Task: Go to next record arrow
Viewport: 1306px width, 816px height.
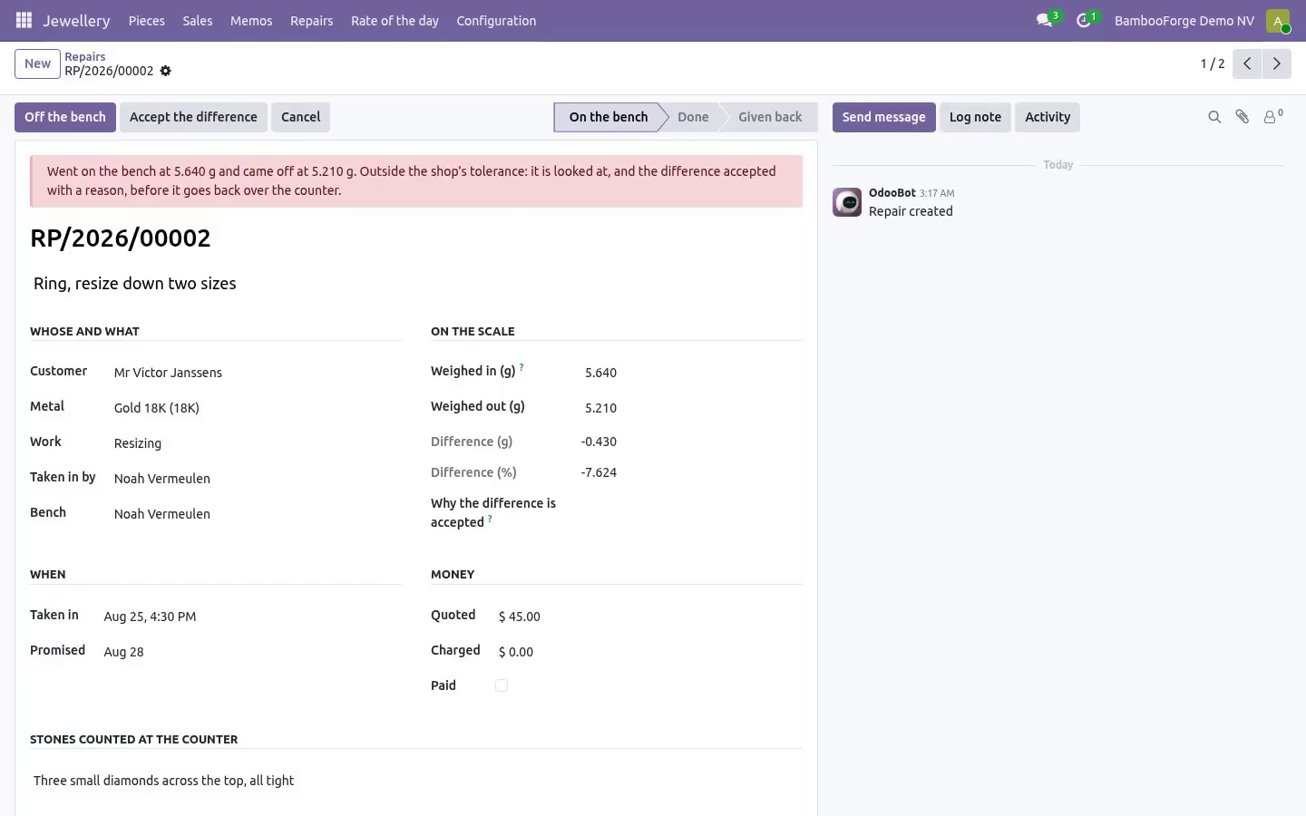Action: tap(1277, 63)
